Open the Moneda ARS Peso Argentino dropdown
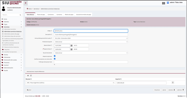Screen dimensions: 187x98 70,83
